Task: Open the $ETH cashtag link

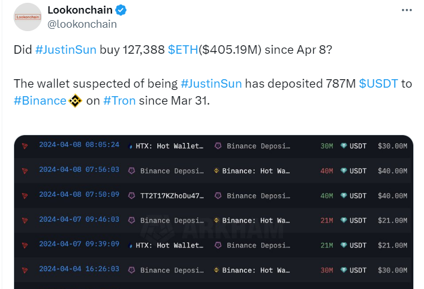Action: point(183,50)
